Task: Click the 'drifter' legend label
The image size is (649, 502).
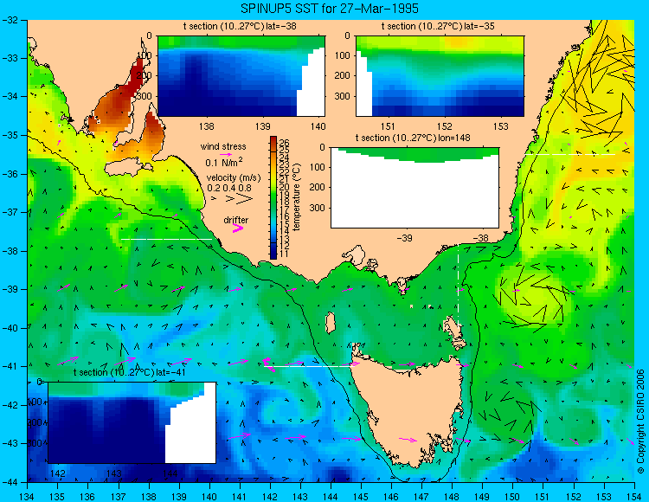Action: coord(236,220)
